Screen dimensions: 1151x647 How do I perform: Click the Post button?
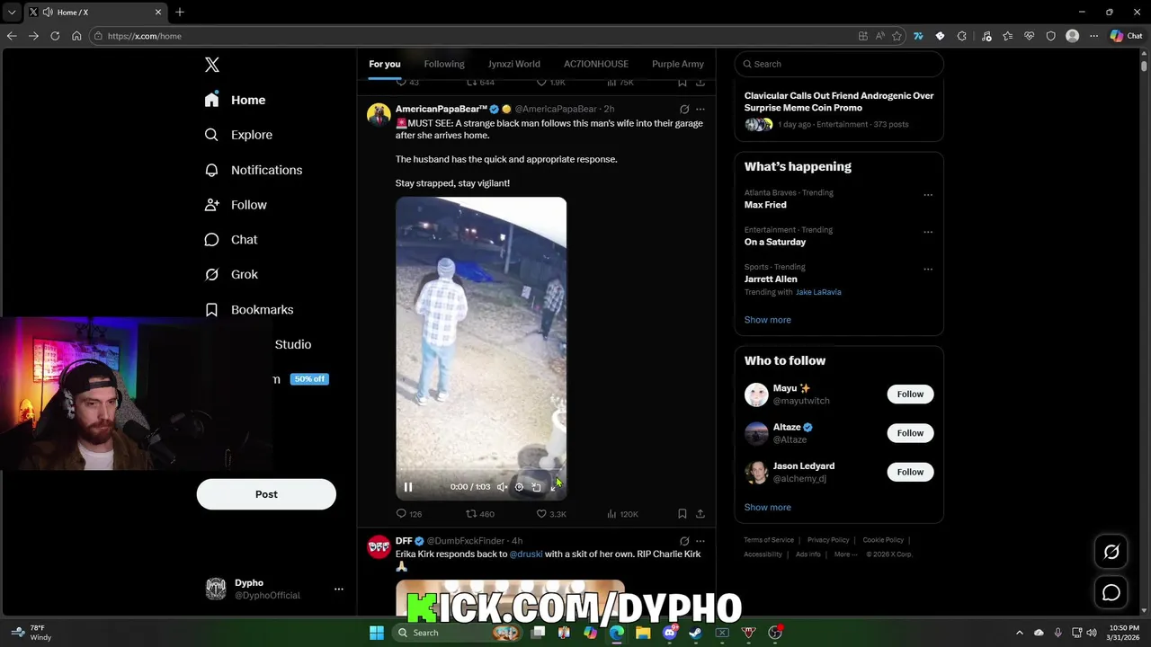(266, 494)
